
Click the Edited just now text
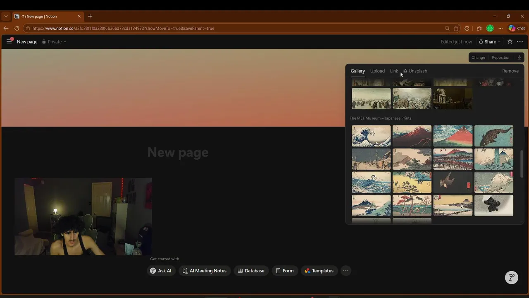pos(456,41)
